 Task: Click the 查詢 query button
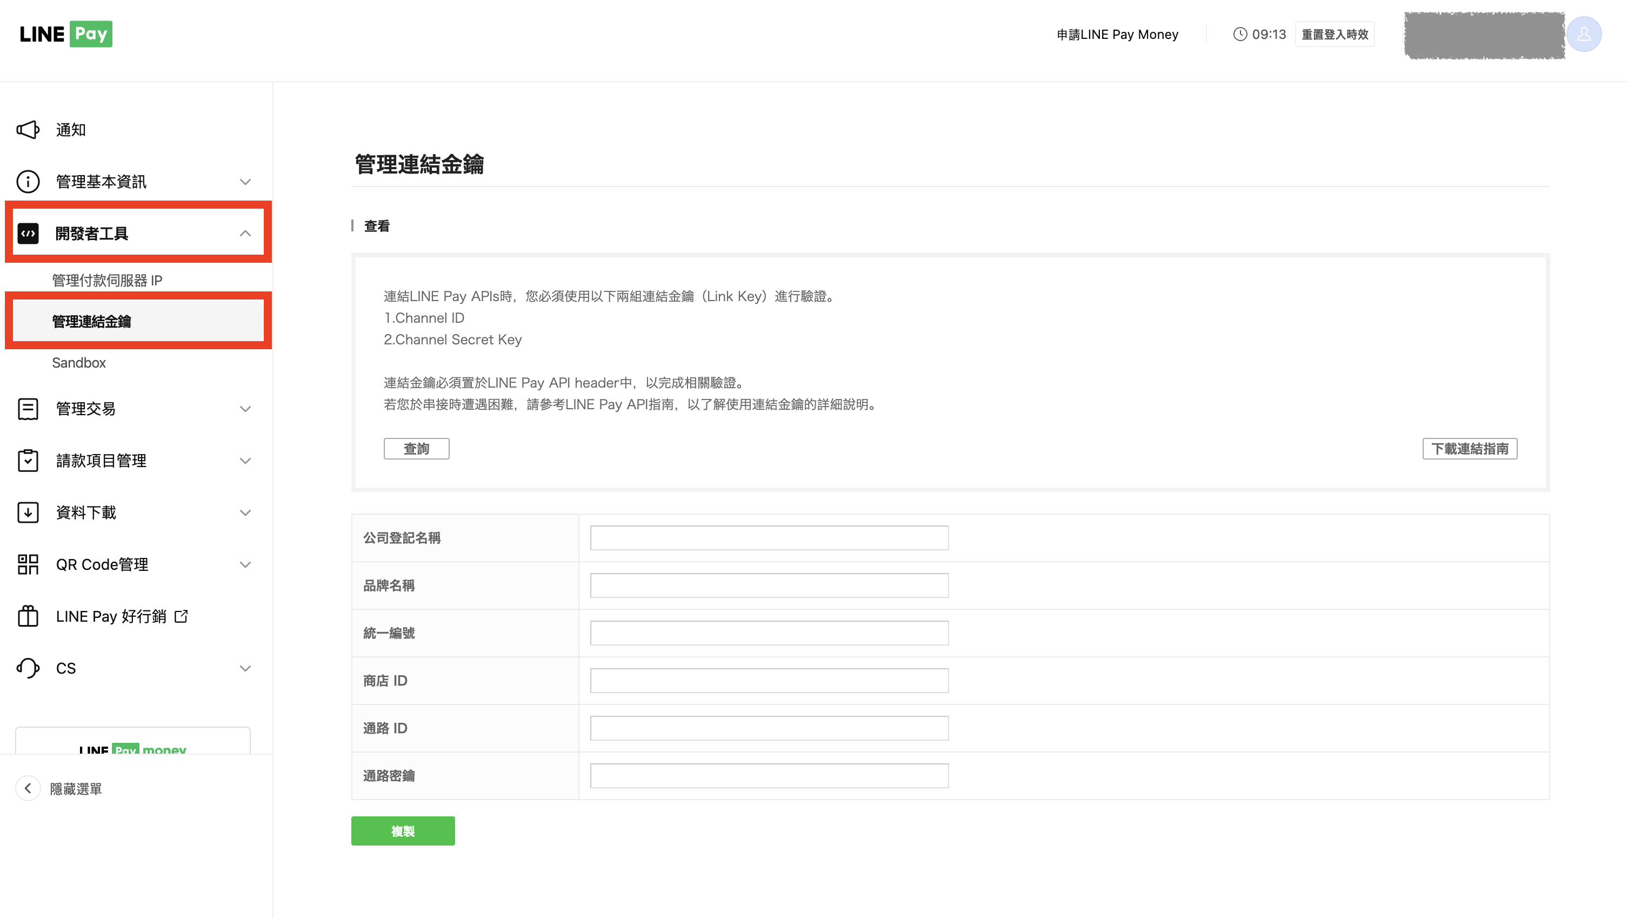[x=417, y=448]
